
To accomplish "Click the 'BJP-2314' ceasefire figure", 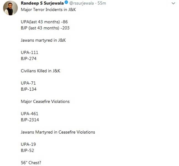I will pyautogui.click(x=30, y=120).
